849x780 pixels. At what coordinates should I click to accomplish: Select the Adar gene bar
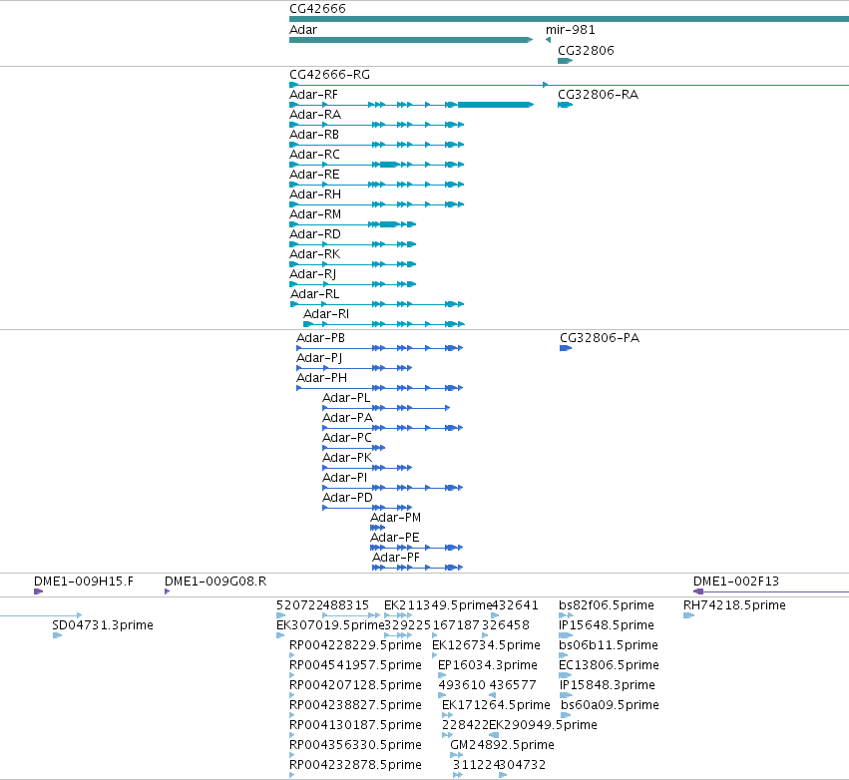[x=411, y=40]
